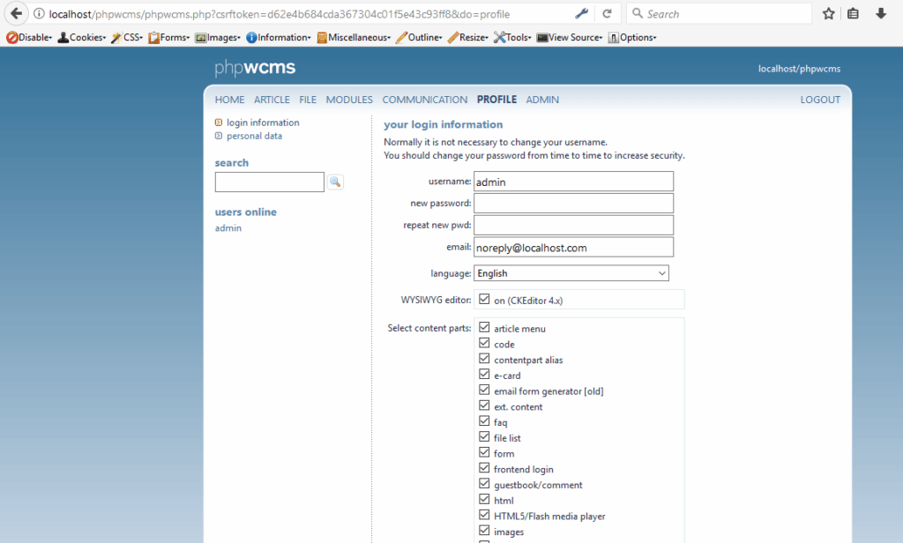Screen dimensions: 903x543
Task: Click the phpwcms logo
Action: [x=255, y=68]
